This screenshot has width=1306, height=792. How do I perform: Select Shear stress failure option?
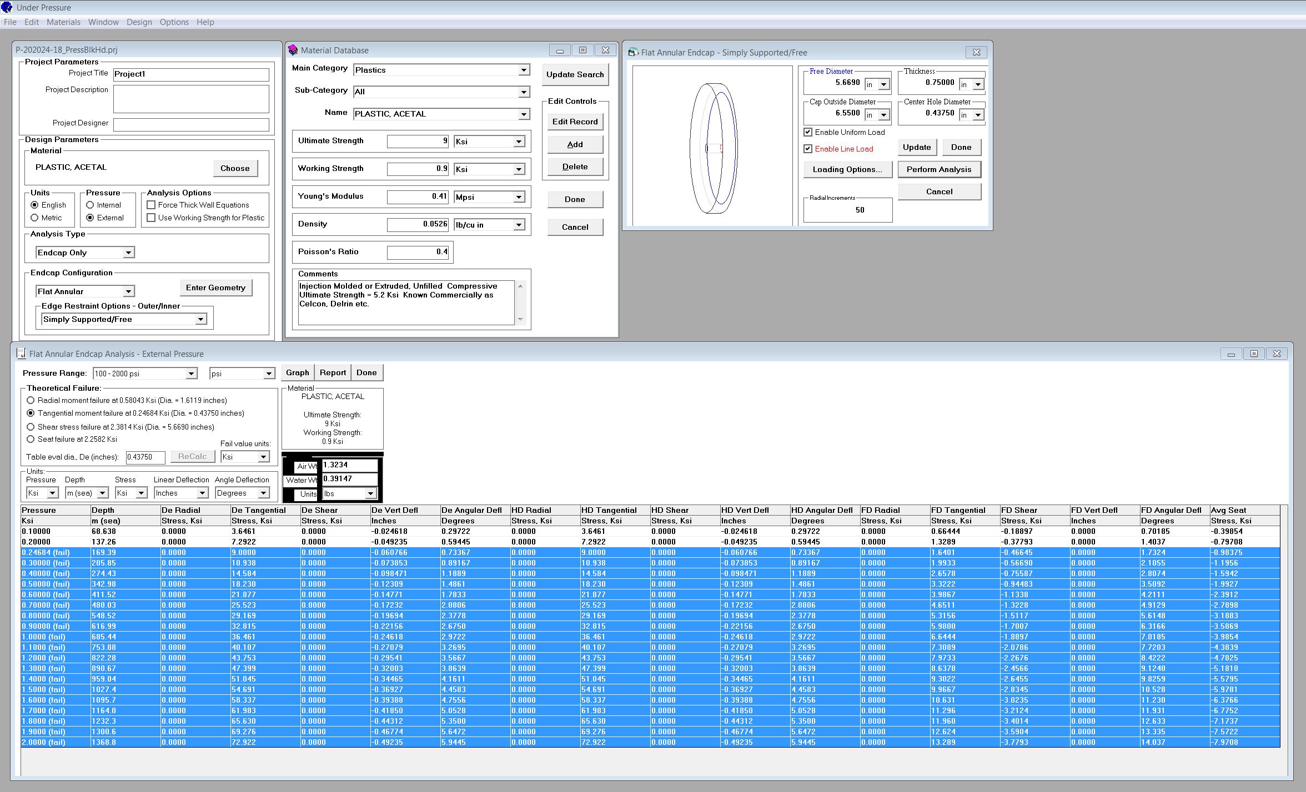31,427
